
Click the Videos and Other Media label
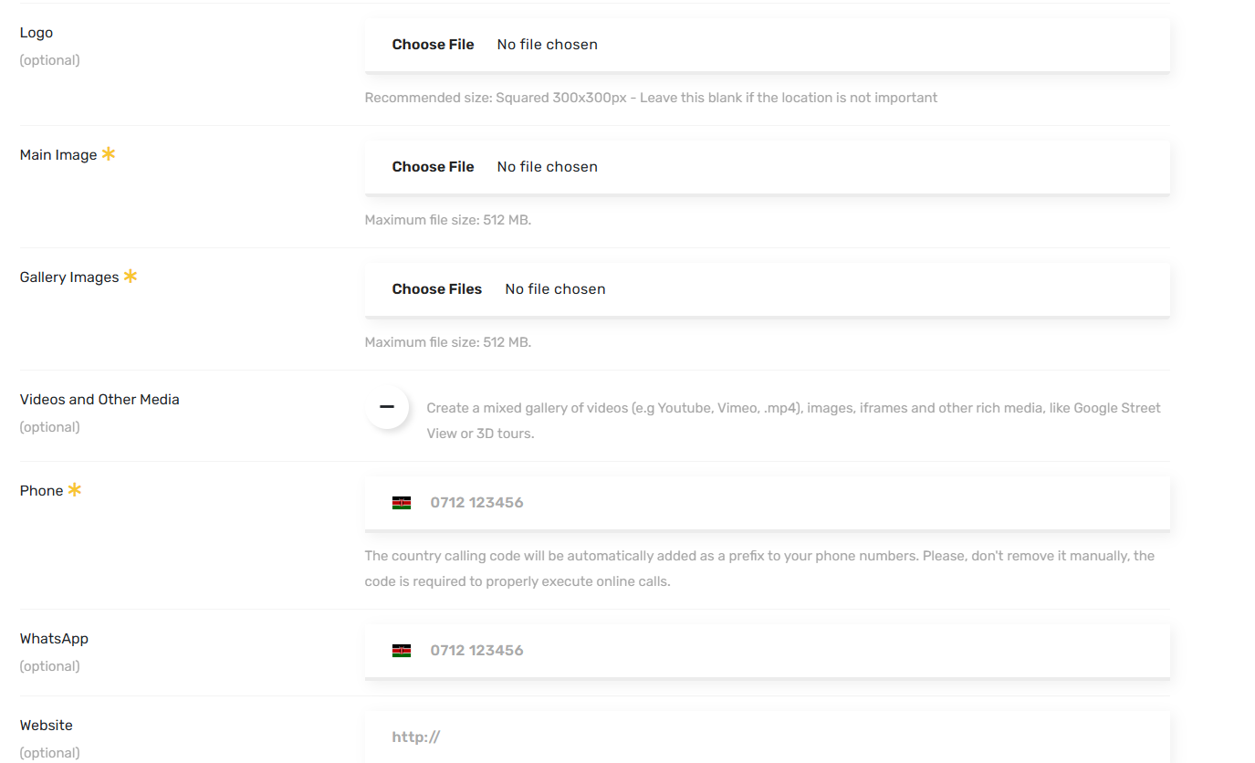pos(99,400)
